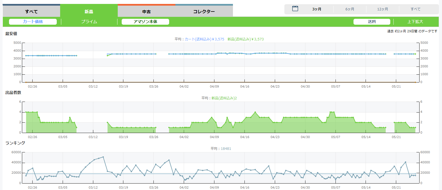
Task: Switch to the 新品 tab
Action: [x=89, y=12]
